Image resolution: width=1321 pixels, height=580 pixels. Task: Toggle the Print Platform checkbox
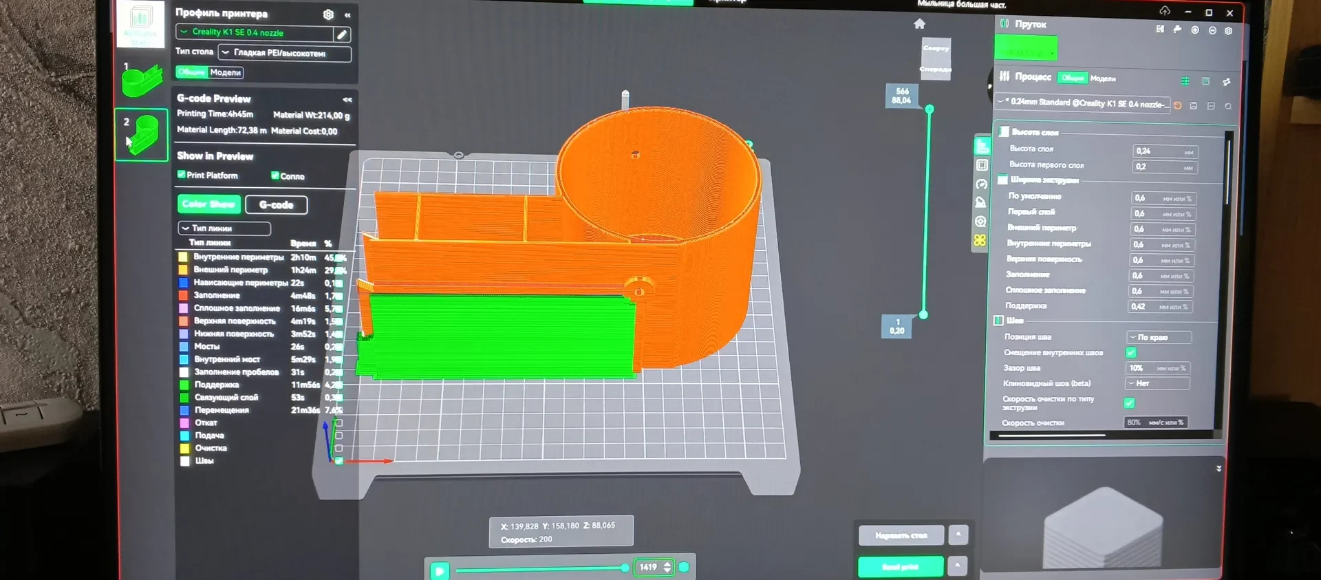pos(182,175)
